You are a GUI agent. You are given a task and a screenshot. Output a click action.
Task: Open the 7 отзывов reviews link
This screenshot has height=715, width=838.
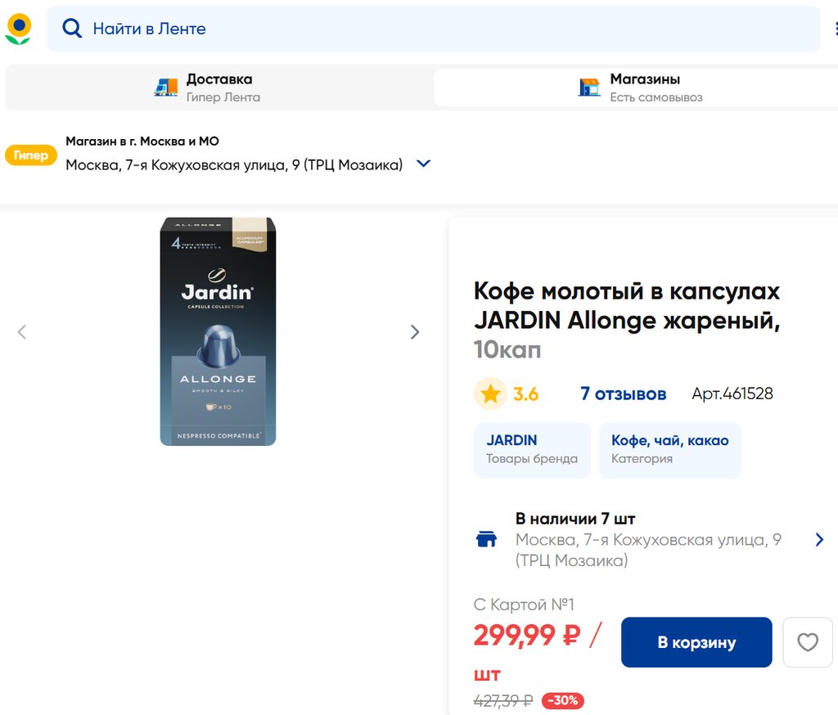coord(623,394)
